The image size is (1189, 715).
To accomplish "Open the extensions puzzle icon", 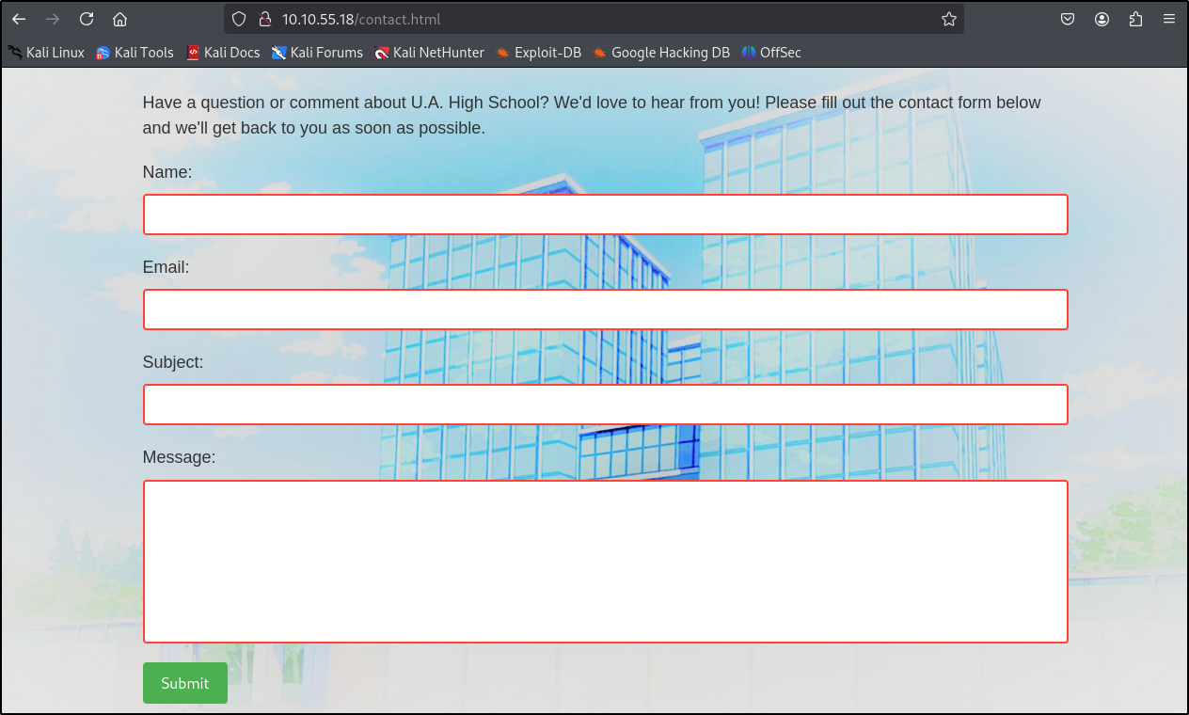I will coord(1135,19).
